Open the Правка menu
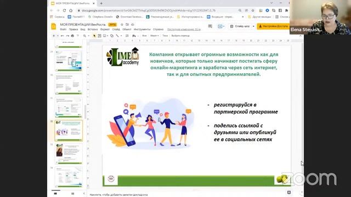Screen dimensions: 351x197 pyautogui.click(x=73, y=30)
